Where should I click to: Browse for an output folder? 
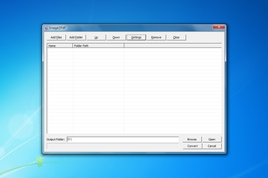tap(192, 139)
